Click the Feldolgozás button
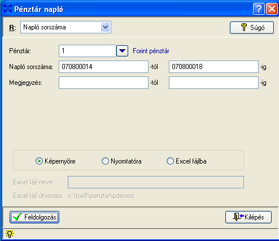 click(34, 217)
